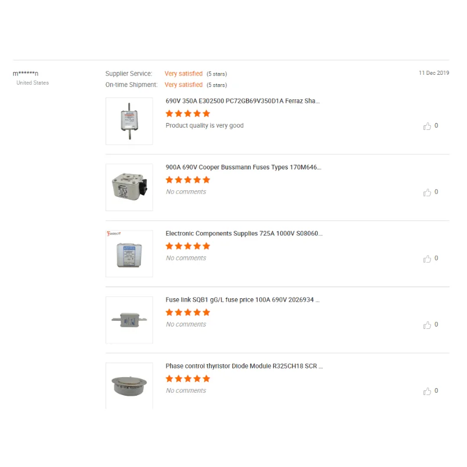Image resolution: width=467 pixels, height=467 pixels.
Task: Click the five-star rating under Ferraz Shawmut fuse
Action: click(x=188, y=114)
